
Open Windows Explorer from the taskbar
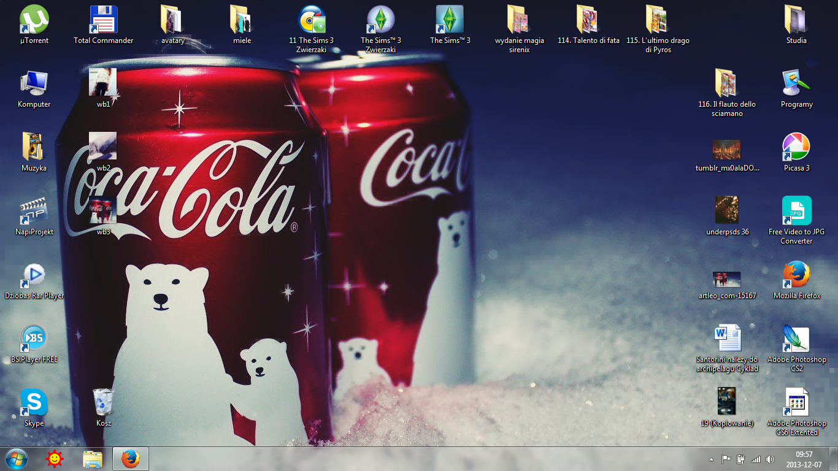coord(93,459)
